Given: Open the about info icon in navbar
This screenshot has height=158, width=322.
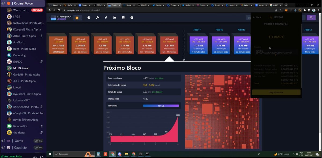Looking at the screenshot, I should (x=132, y=18).
